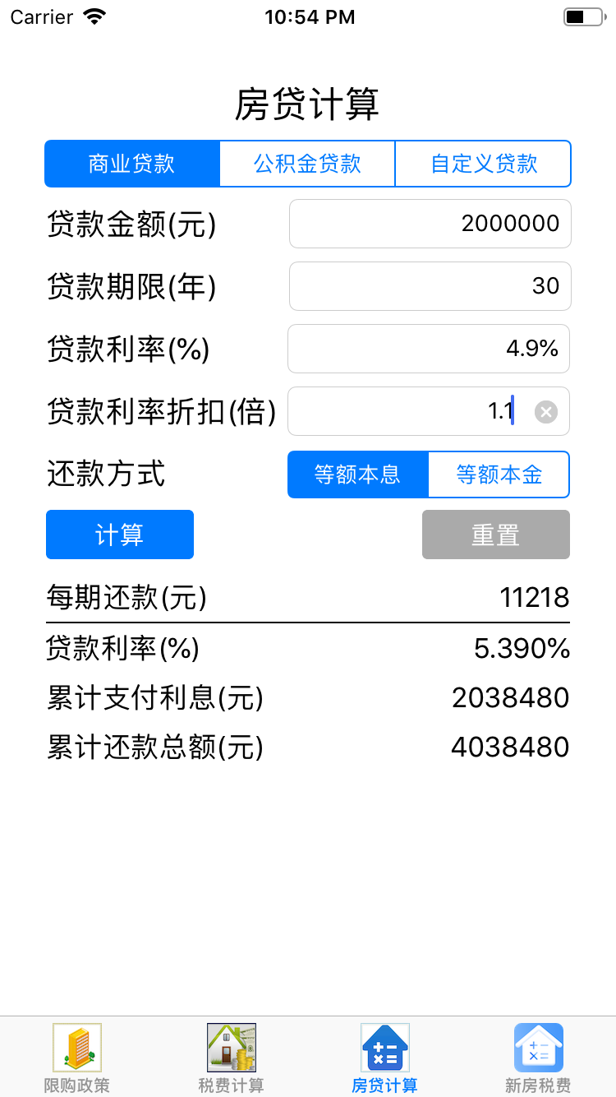Viewport: 616px width, 1097px height.
Task: Choose 等额本息 repayment method
Action: (x=358, y=474)
